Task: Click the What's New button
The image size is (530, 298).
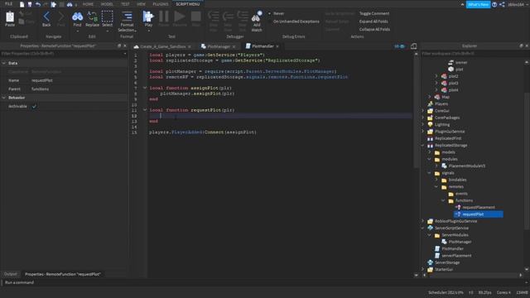Action: (478, 4)
